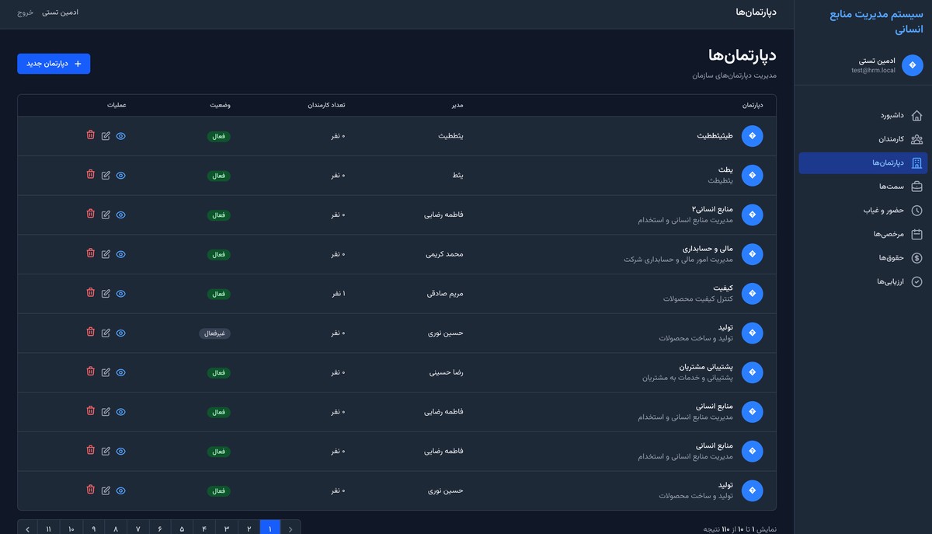Viewport: 932px width, 534px height.
Task: Delete the کیفیت department row
Action: pyautogui.click(x=90, y=293)
